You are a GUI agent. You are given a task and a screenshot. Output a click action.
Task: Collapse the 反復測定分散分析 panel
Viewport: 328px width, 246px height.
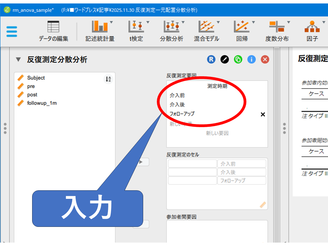coord(18,60)
